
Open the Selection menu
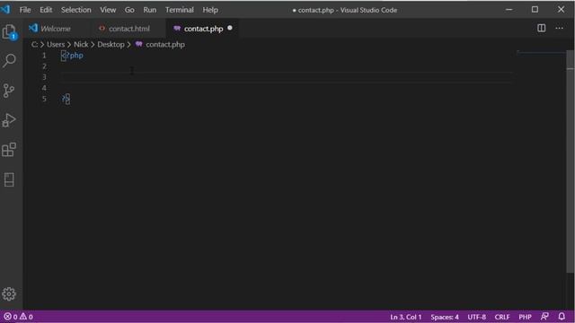75,10
